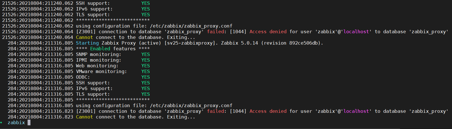This screenshot has height=129, width=452.
Task: Click the yellow 'Cannot' word in the 21526 line
Action: pos(84,37)
